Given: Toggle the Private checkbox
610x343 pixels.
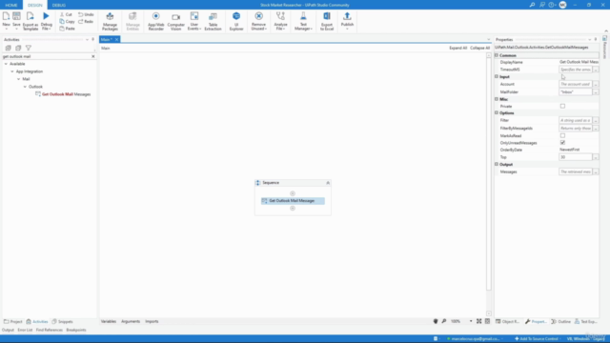Looking at the screenshot, I should click(x=562, y=106).
